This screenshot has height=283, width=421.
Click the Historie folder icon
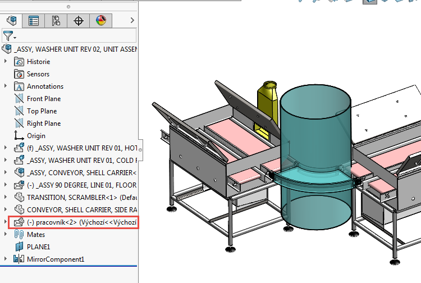19,62
